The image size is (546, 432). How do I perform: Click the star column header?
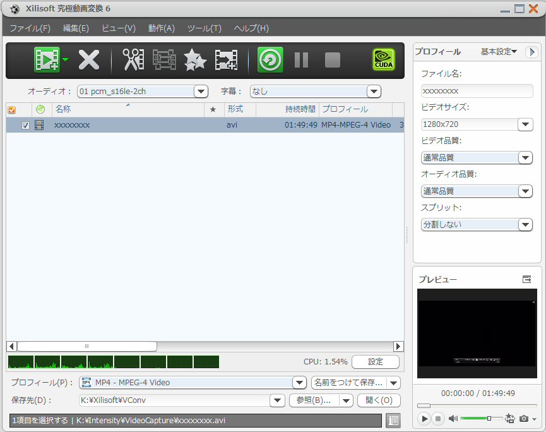(x=213, y=110)
